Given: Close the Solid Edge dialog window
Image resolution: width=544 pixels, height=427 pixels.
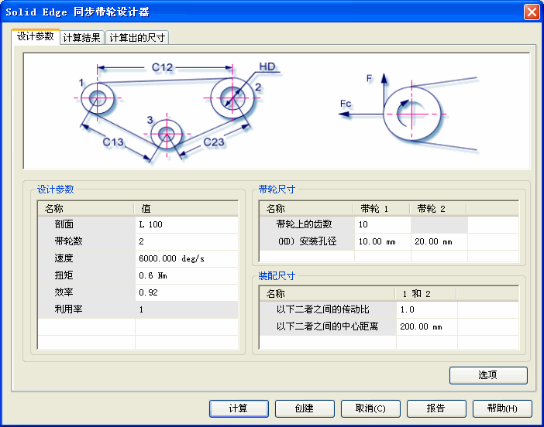Looking at the screenshot, I should (x=531, y=12).
